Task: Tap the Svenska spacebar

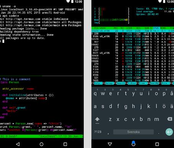Action: (x=133, y=132)
